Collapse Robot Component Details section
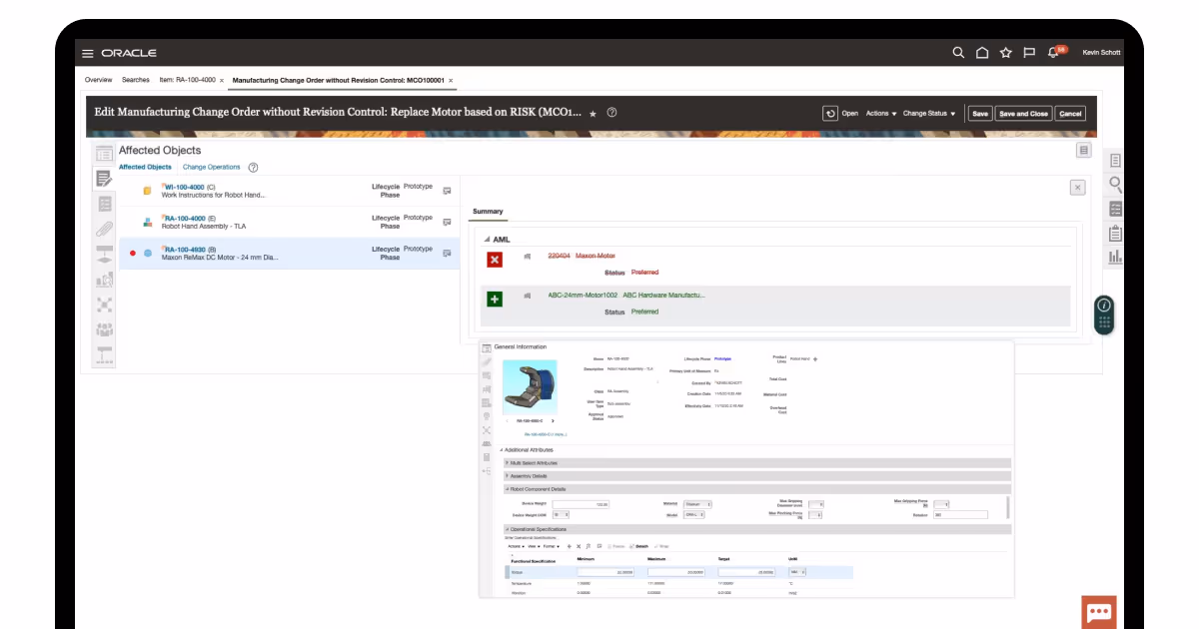 (x=507, y=489)
